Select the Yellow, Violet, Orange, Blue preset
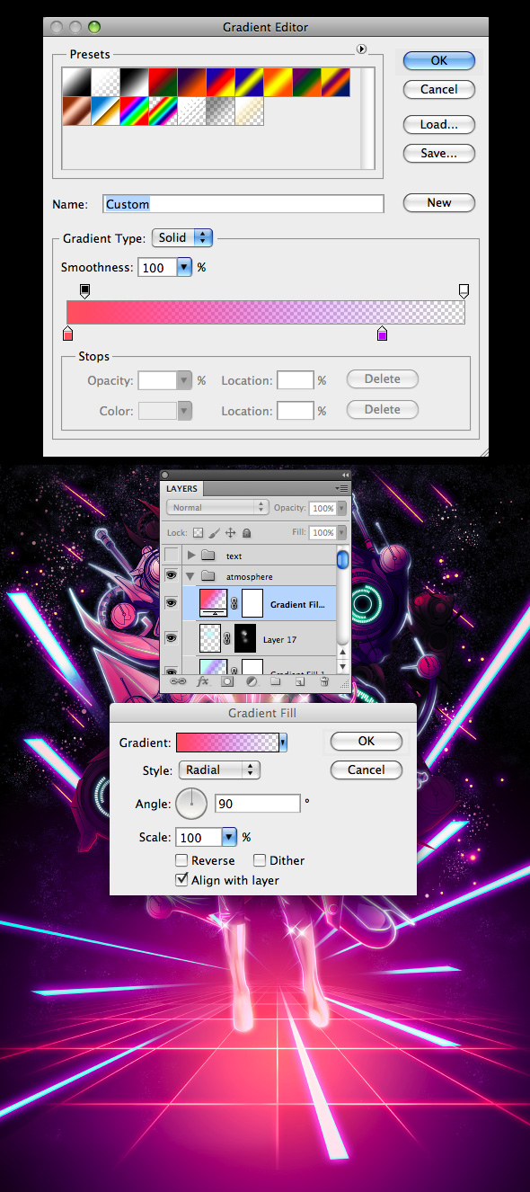The width and height of the screenshot is (530, 1192). click(335, 83)
